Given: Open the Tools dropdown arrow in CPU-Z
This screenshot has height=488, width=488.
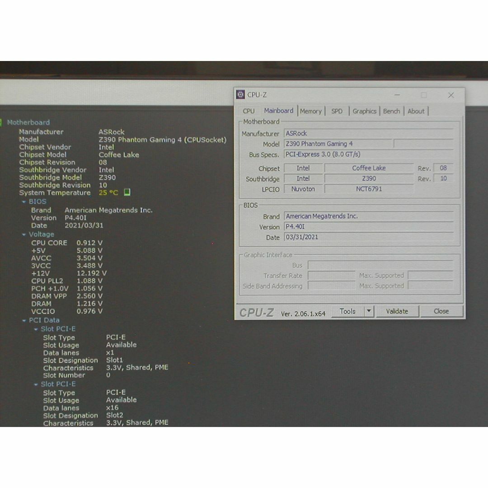Looking at the screenshot, I should click(x=369, y=311).
